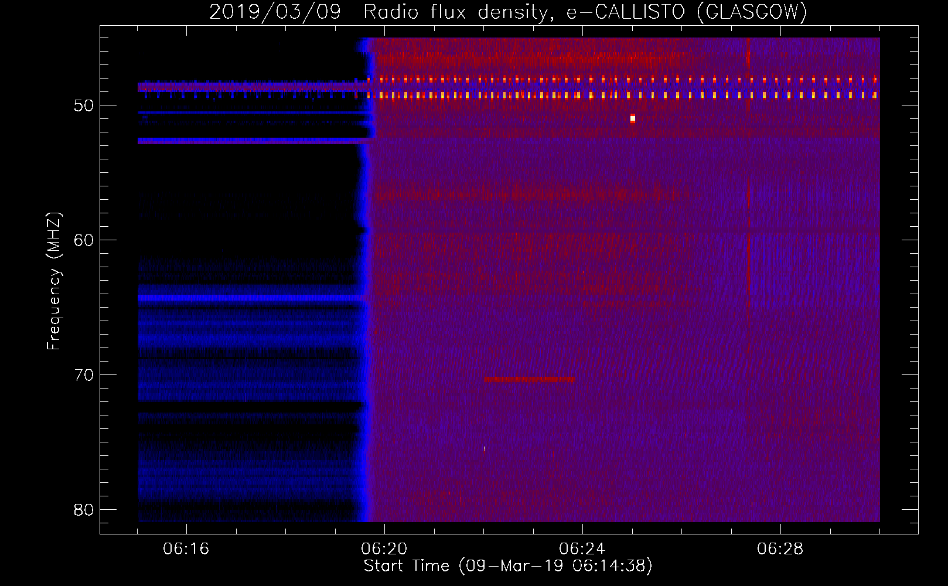Click the 06:28 time tick label

tap(780, 549)
